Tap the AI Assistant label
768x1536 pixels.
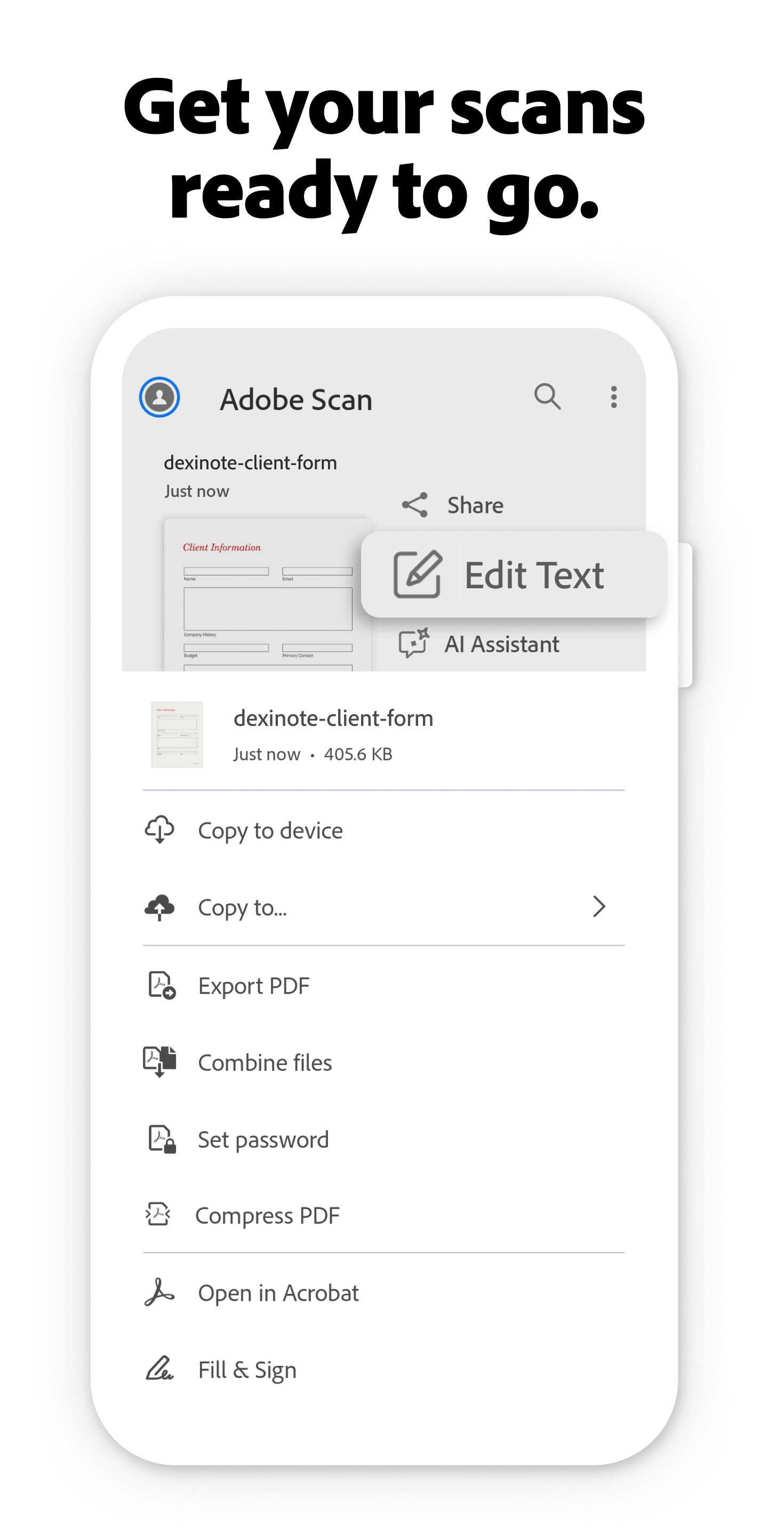click(501, 644)
